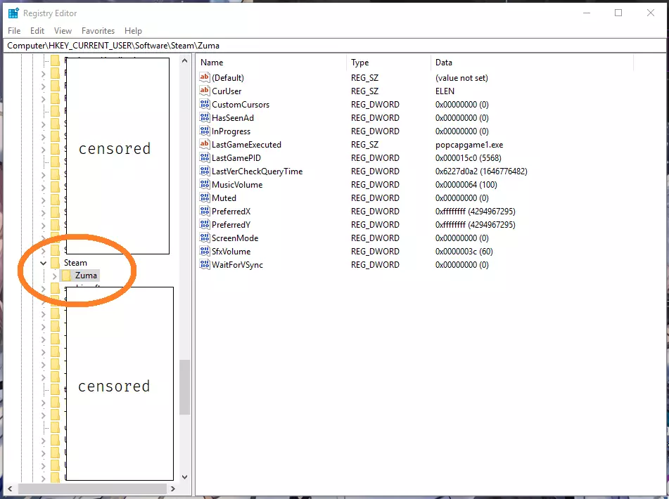669x499 pixels.
Task: Click the string icon for LastGameExecuted
Action: [205, 145]
